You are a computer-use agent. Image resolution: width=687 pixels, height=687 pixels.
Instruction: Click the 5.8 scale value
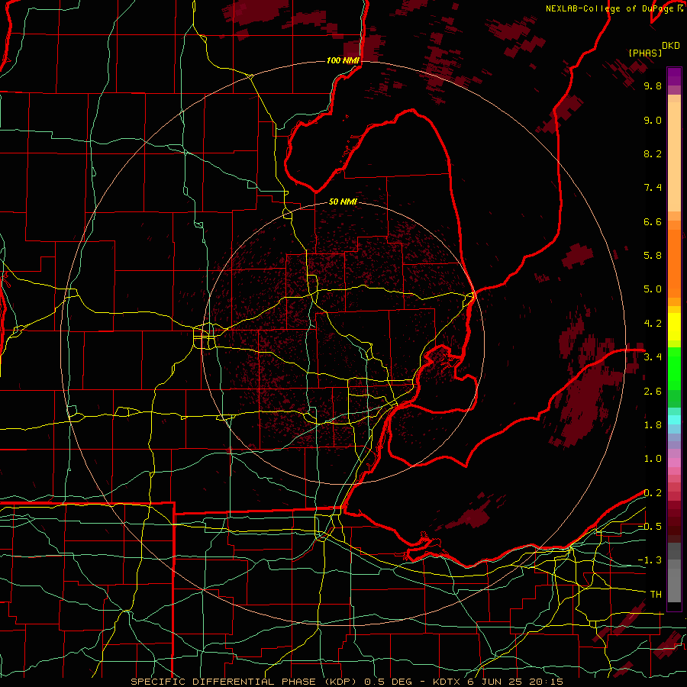(653, 256)
